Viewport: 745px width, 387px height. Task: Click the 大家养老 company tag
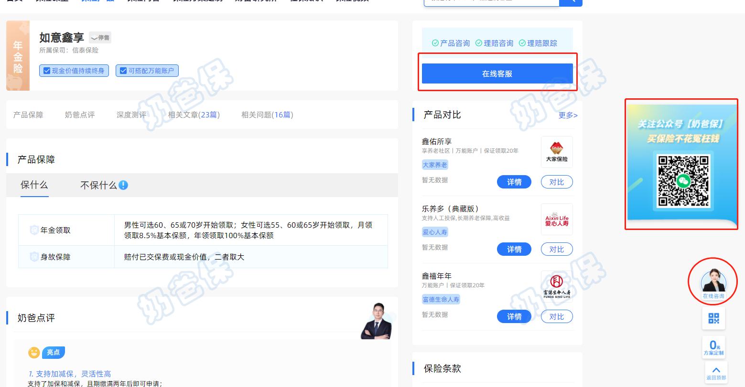point(435,165)
